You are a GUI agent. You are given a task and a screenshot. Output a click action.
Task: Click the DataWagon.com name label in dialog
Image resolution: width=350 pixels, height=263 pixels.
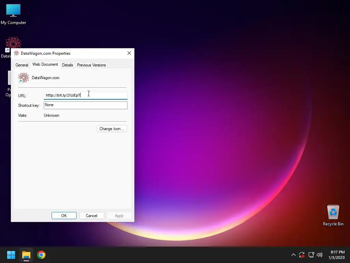[x=45, y=78]
